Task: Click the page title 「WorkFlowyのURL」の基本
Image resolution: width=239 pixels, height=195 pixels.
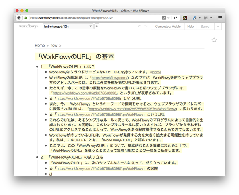Action: coord(75,57)
